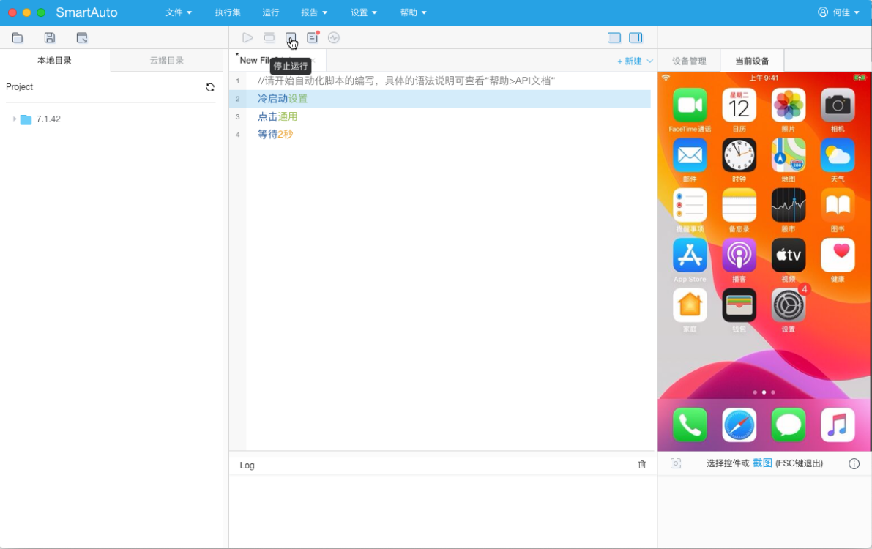Tap the Reminders 提醒事项 app icon
The image size is (872, 549).
[690, 205]
